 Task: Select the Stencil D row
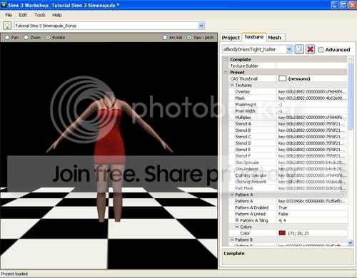pyautogui.click(x=288, y=143)
